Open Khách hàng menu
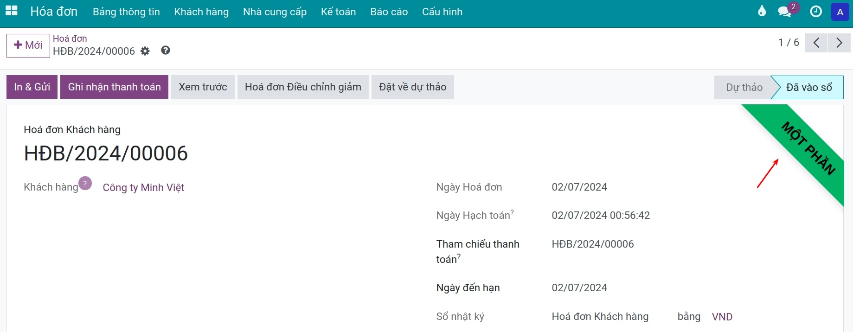853x332 pixels. click(x=201, y=12)
